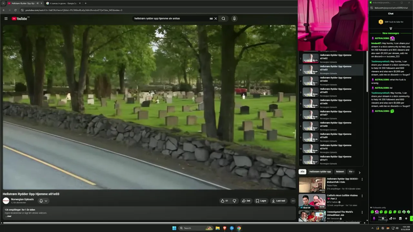Open Catfish's Most Gullible Victims video thumbnail
Image resolution: width=413 pixels, height=232 pixels.
coord(312,201)
